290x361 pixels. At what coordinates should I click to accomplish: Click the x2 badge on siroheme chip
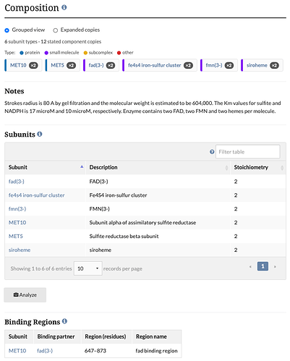tap(274, 65)
